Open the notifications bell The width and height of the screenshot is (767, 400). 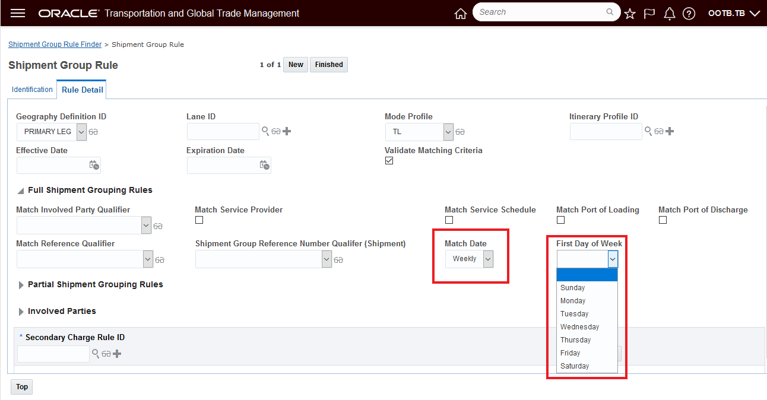pos(669,14)
